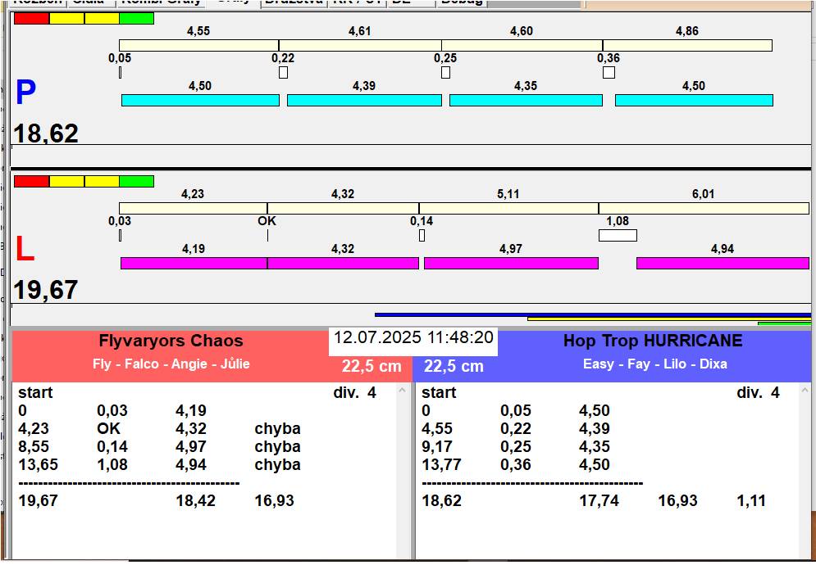The width and height of the screenshot is (816, 574).
Task: Click the Flyvaryors Chaos team header
Action: 171,341
